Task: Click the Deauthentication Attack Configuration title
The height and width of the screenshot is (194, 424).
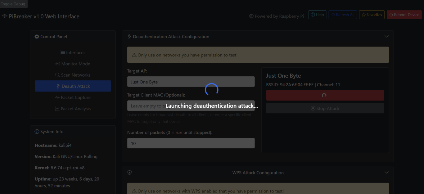Action: click(171, 37)
